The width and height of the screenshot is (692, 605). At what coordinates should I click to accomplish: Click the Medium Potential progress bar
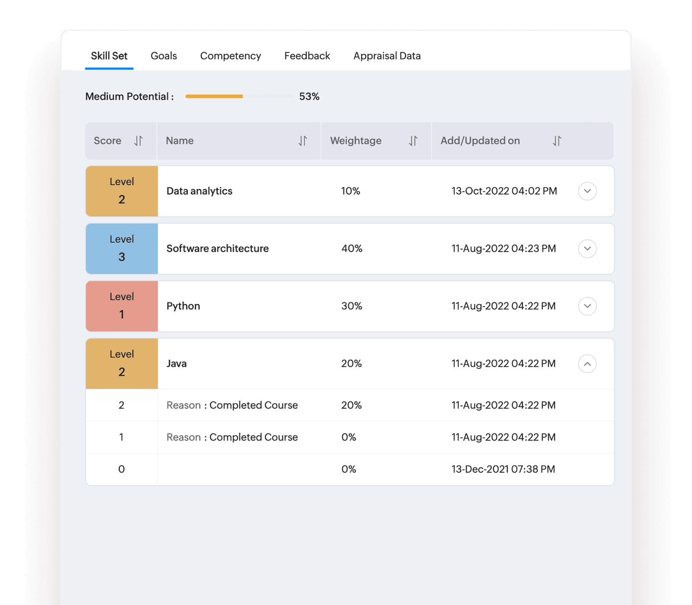click(238, 96)
